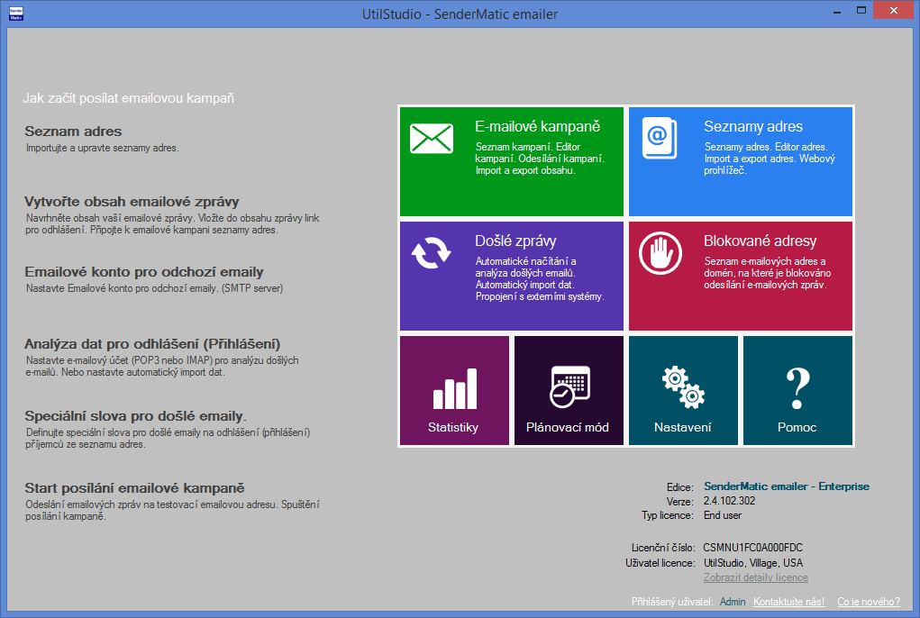Open Nastavení gears icon
This screenshot has width=920, height=618.
[x=683, y=387]
